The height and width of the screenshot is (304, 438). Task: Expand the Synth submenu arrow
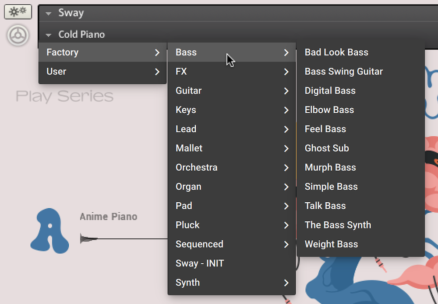[x=286, y=283]
